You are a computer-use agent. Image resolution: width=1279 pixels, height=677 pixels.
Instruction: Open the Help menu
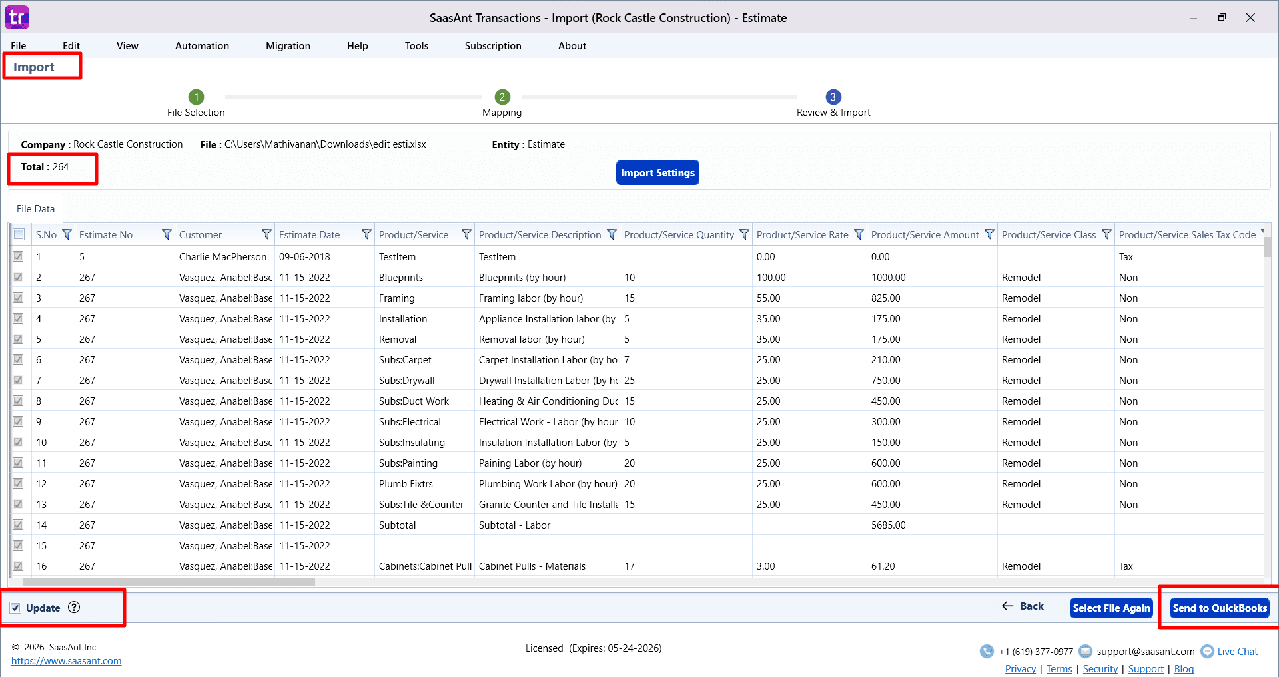pos(358,45)
